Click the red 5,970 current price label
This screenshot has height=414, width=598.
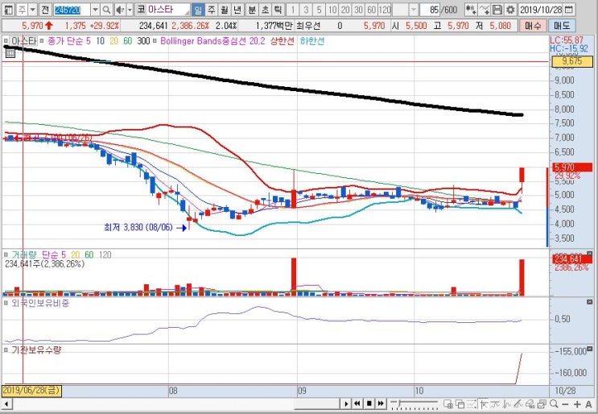click(572, 167)
